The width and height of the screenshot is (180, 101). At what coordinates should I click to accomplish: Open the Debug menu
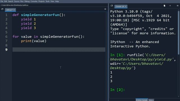pos(27,1)
